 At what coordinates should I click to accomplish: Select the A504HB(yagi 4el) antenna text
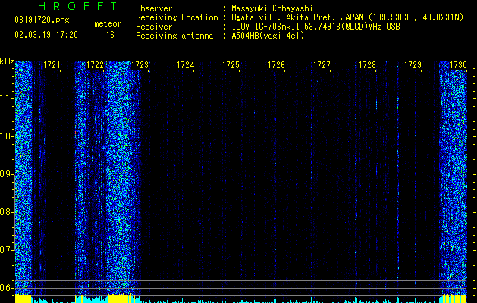(268, 36)
